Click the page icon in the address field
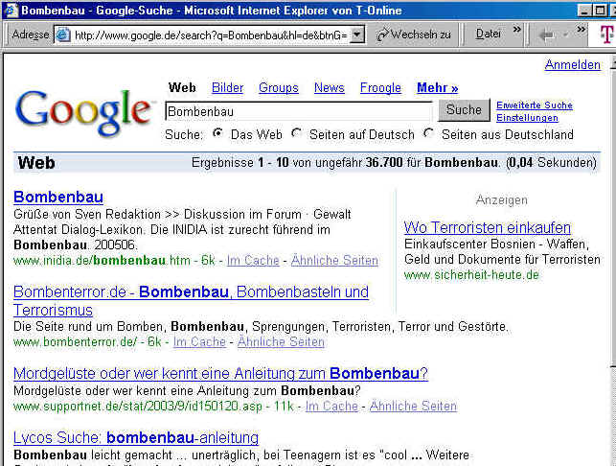Image resolution: width=616 pixels, height=466 pixels. [63, 35]
